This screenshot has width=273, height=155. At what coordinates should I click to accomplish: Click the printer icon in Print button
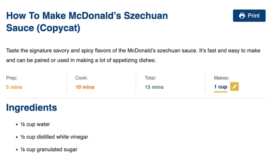coord(242,16)
